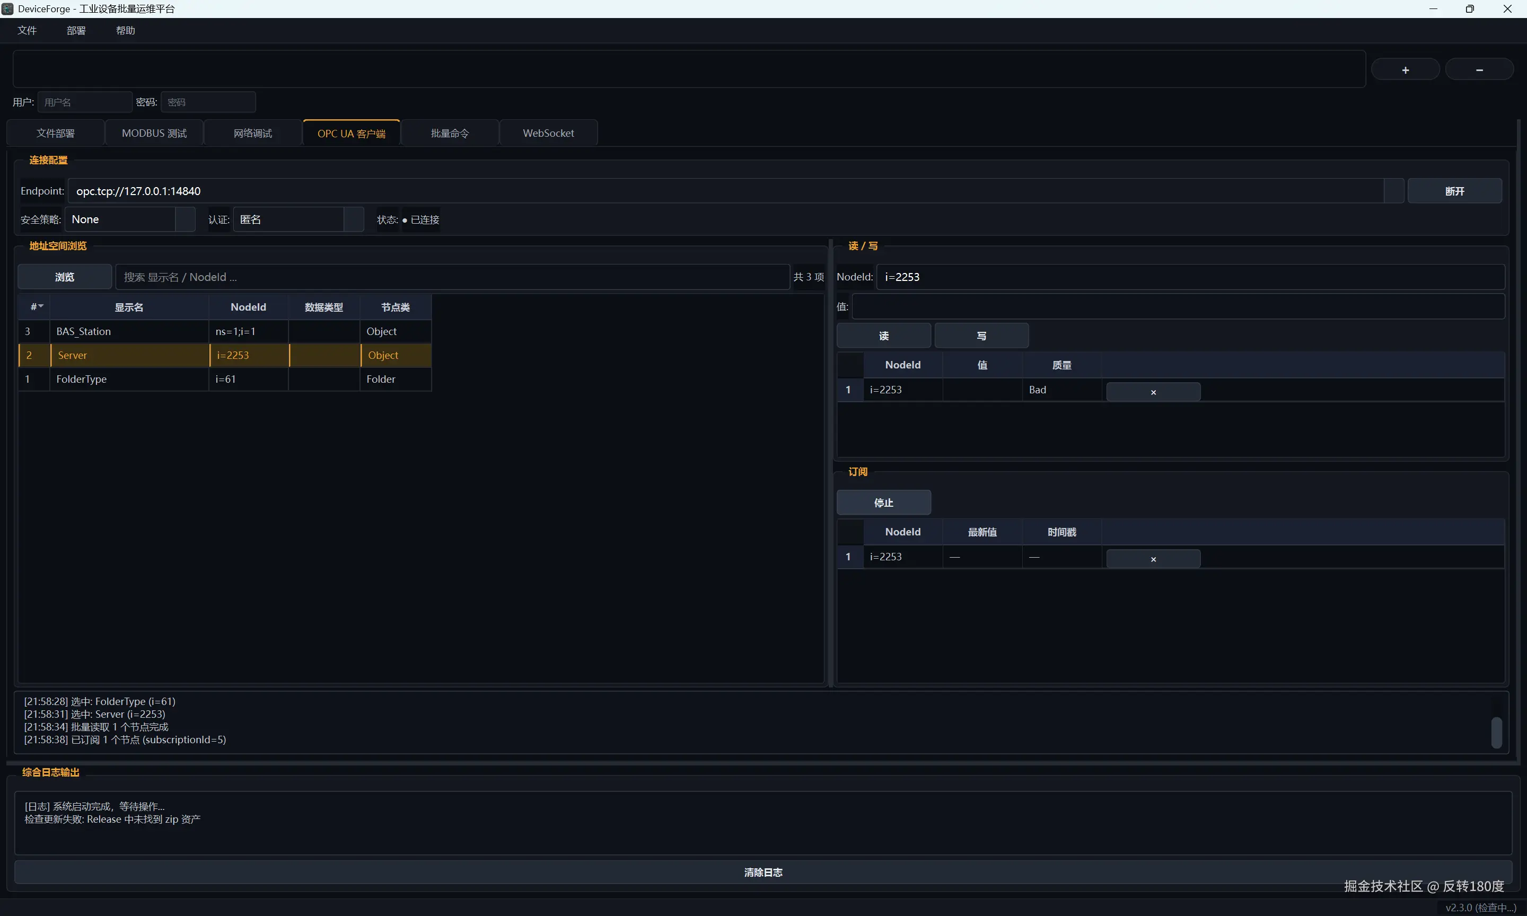Click the ns=1;i=1 NodeId cell
Screen dimensions: 1527x916
pyautogui.click(x=248, y=331)
